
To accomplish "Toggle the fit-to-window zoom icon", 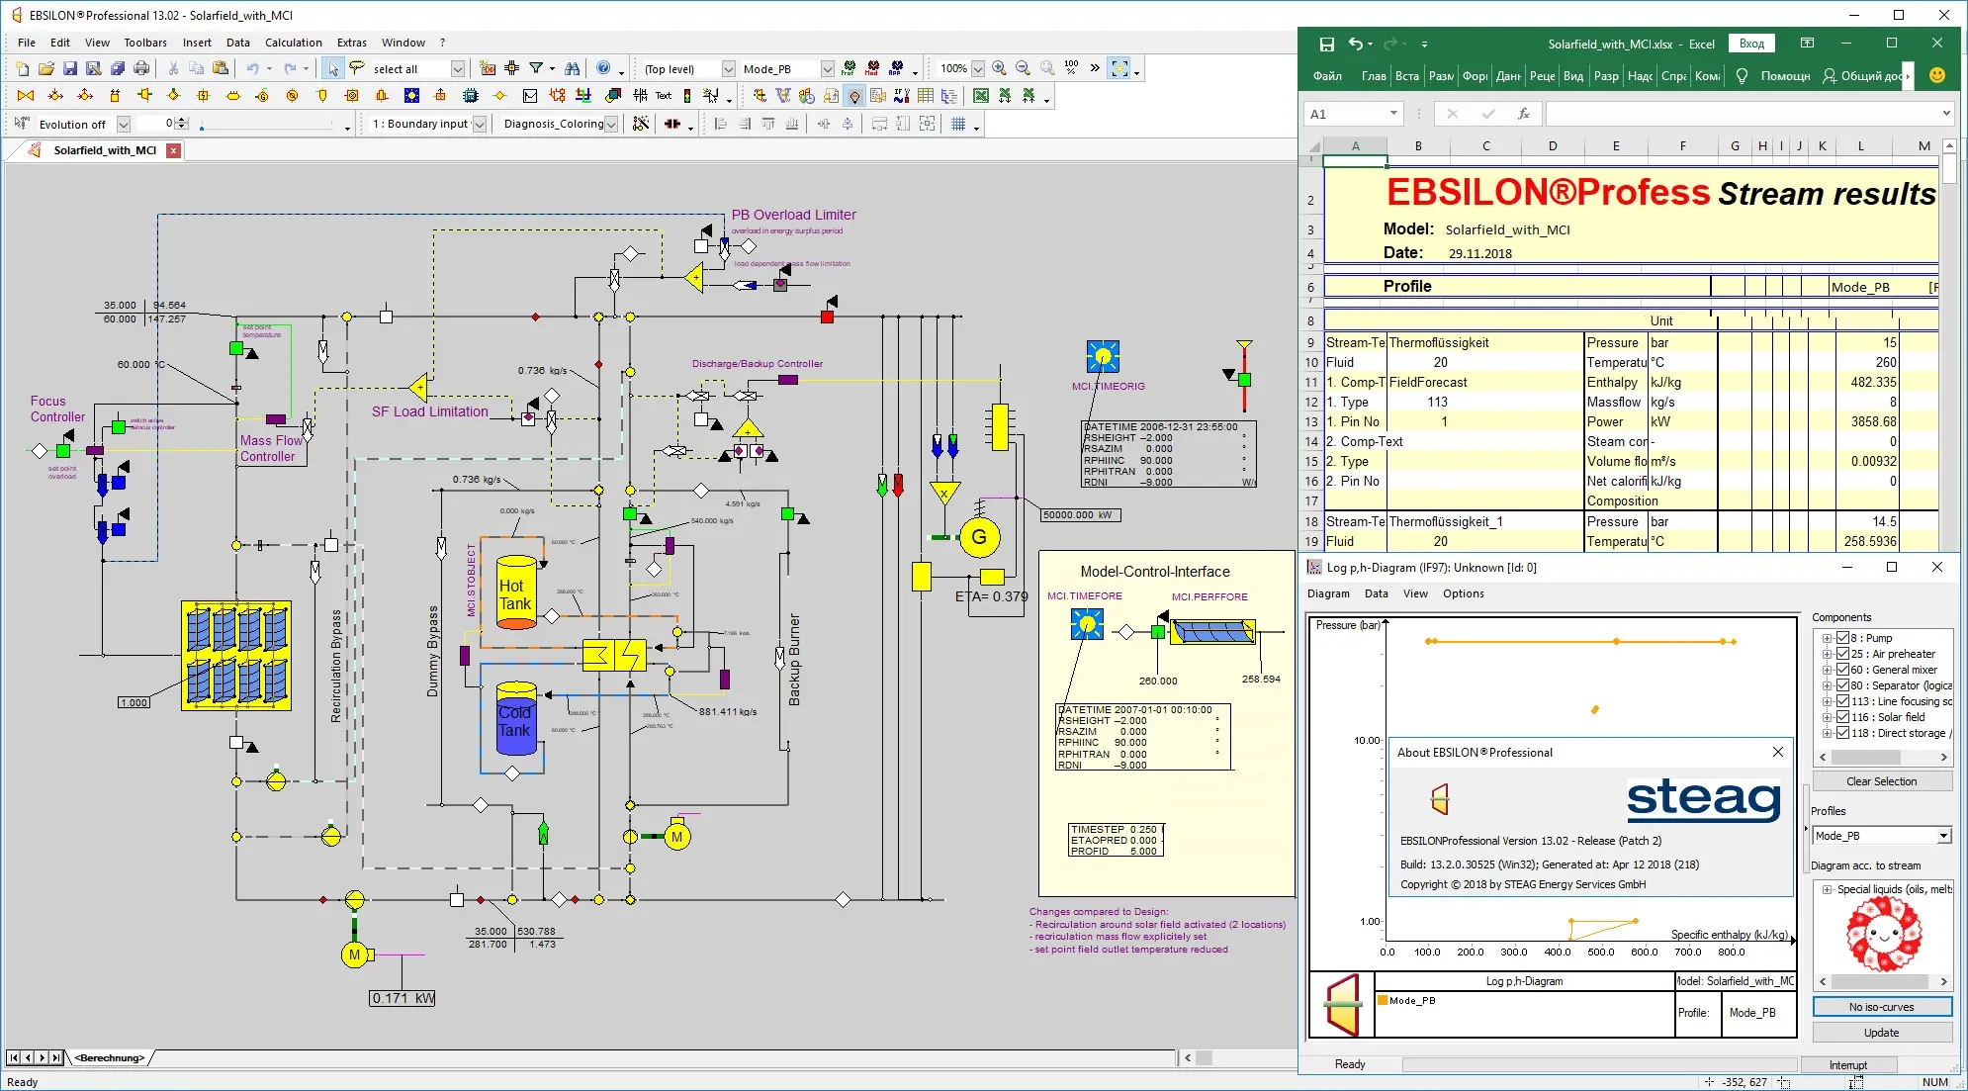I will 1119,68.
